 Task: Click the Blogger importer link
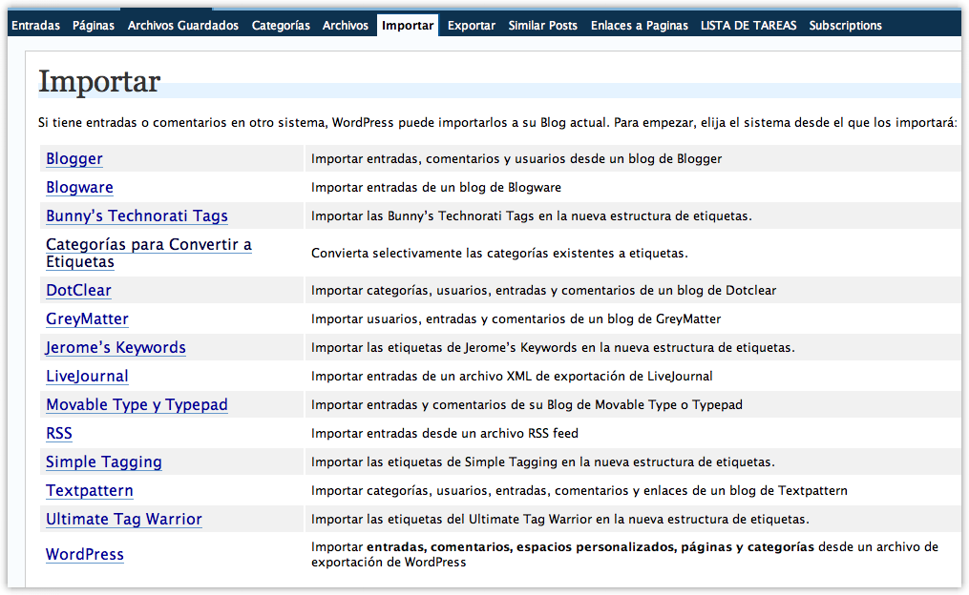(74, 159)
